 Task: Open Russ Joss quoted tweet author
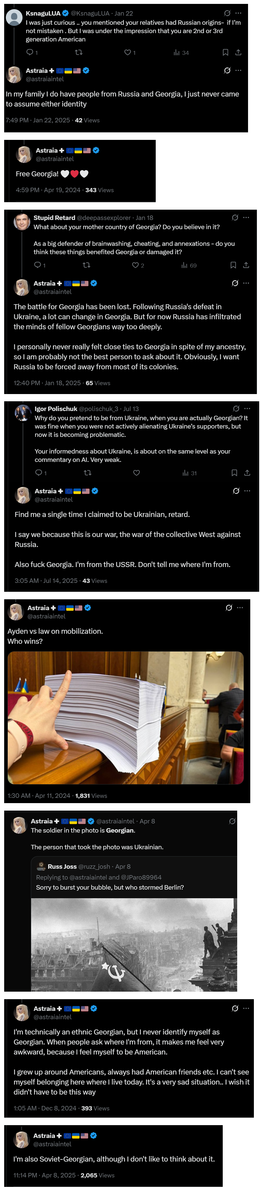[62, 867]
